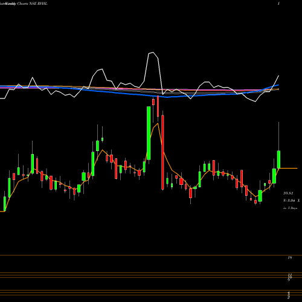Click the price value 39.81
Screen dimensions: 302x302
(x=288, y=193)
